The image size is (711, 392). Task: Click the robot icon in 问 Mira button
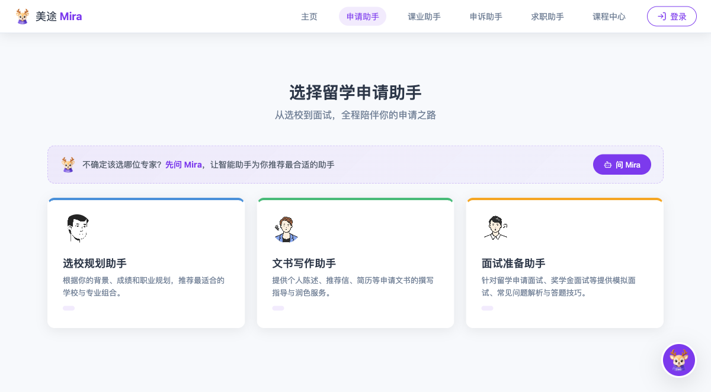pos(608,165)
